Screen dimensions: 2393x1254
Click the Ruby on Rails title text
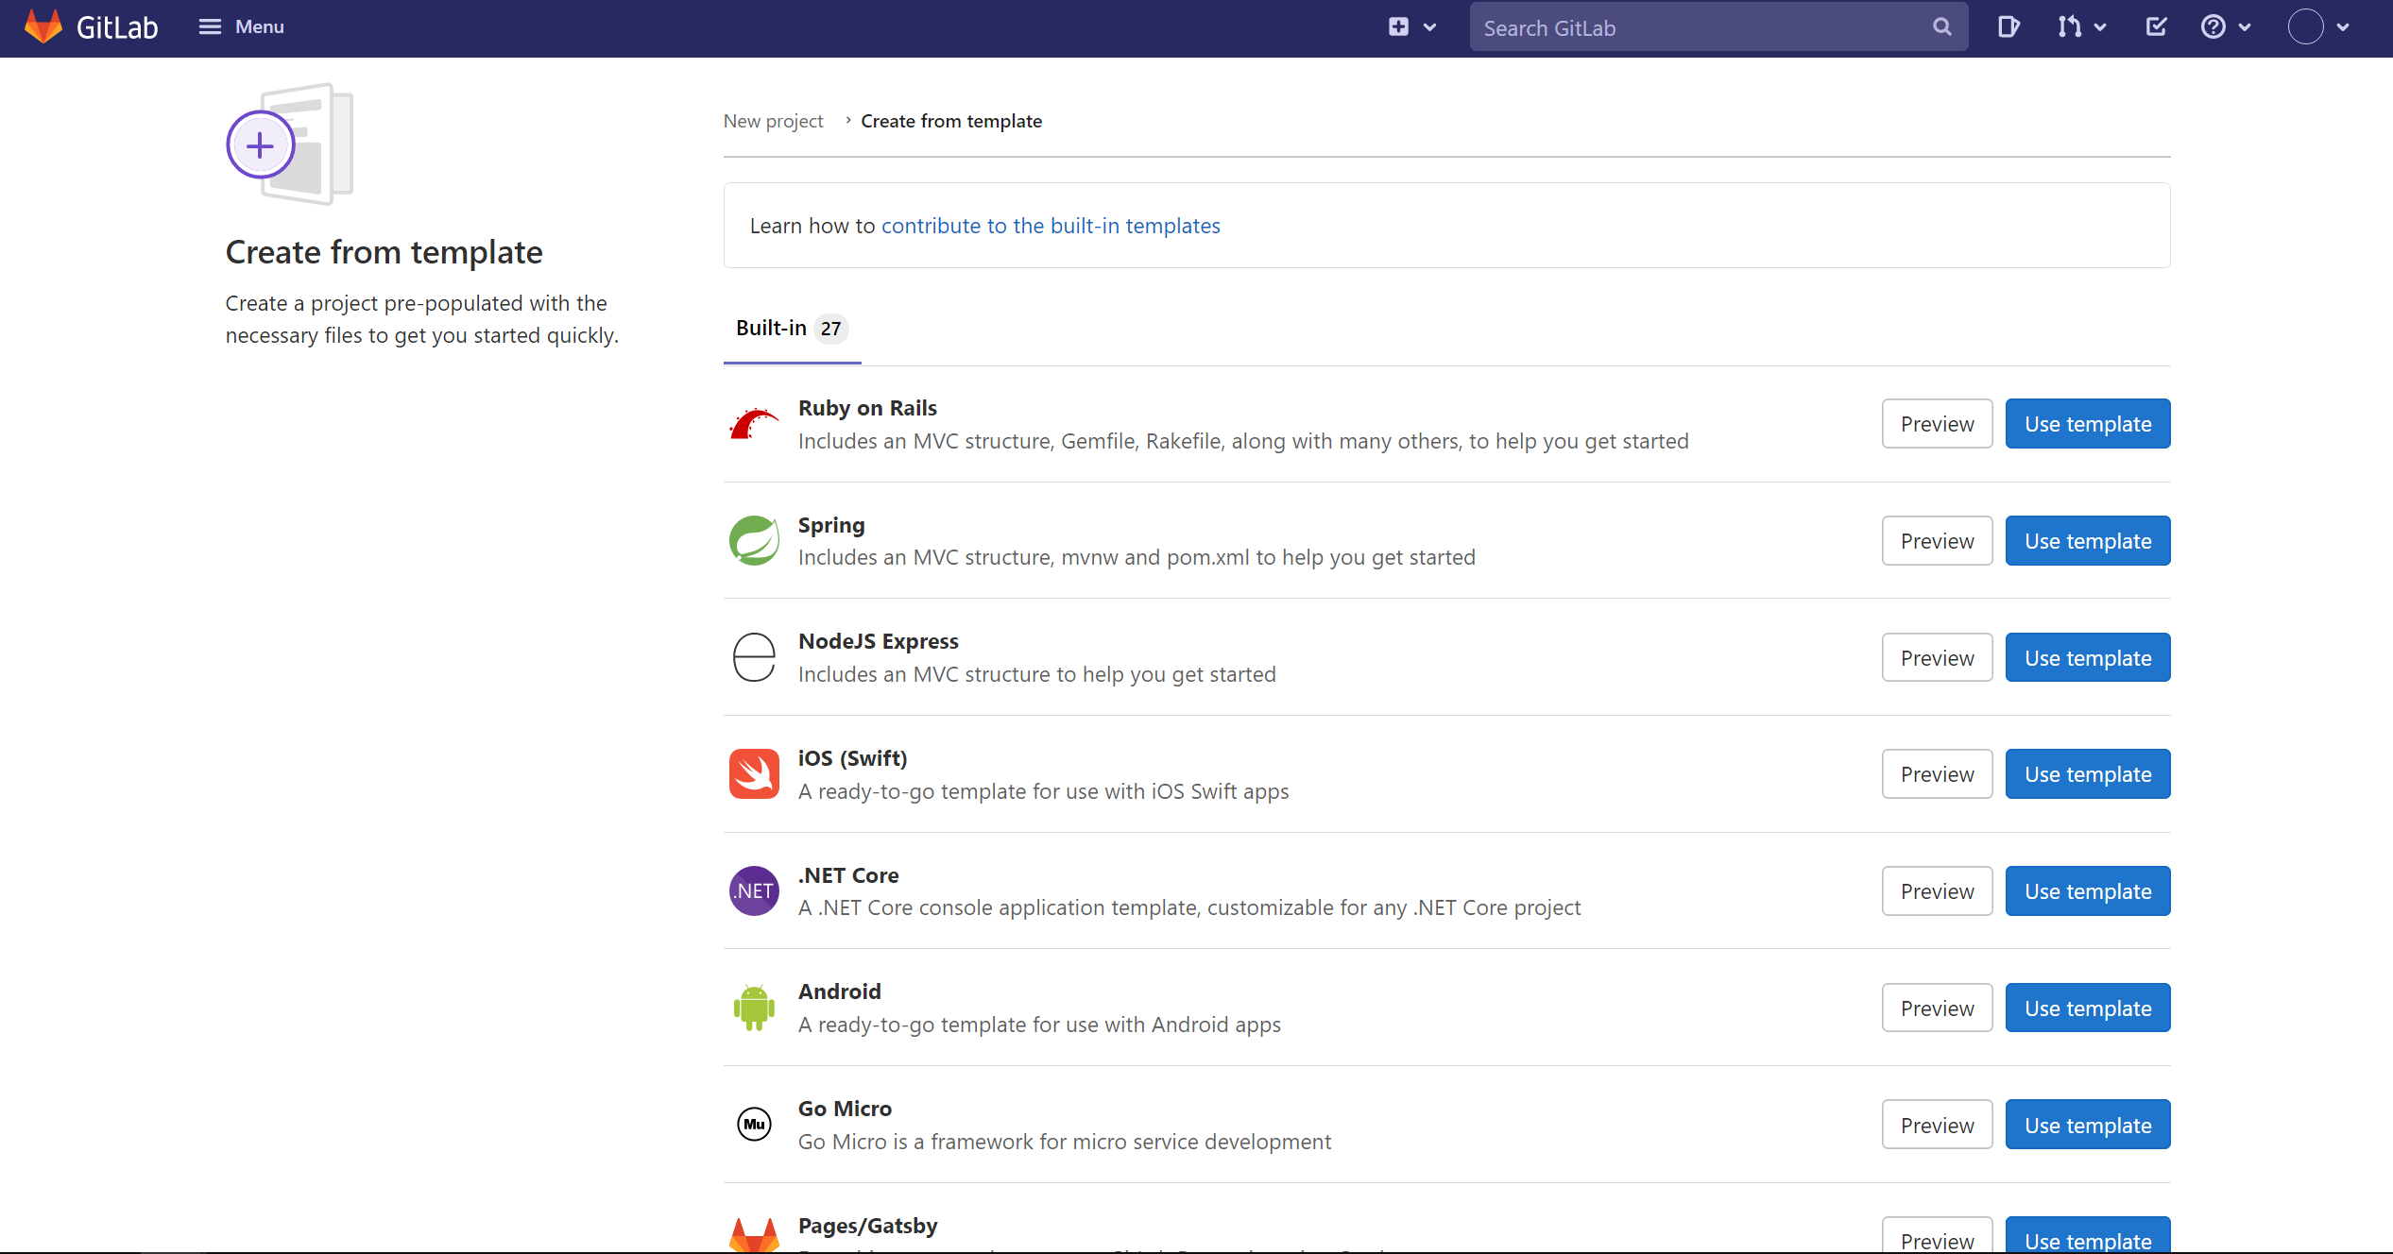pos(867,408)
